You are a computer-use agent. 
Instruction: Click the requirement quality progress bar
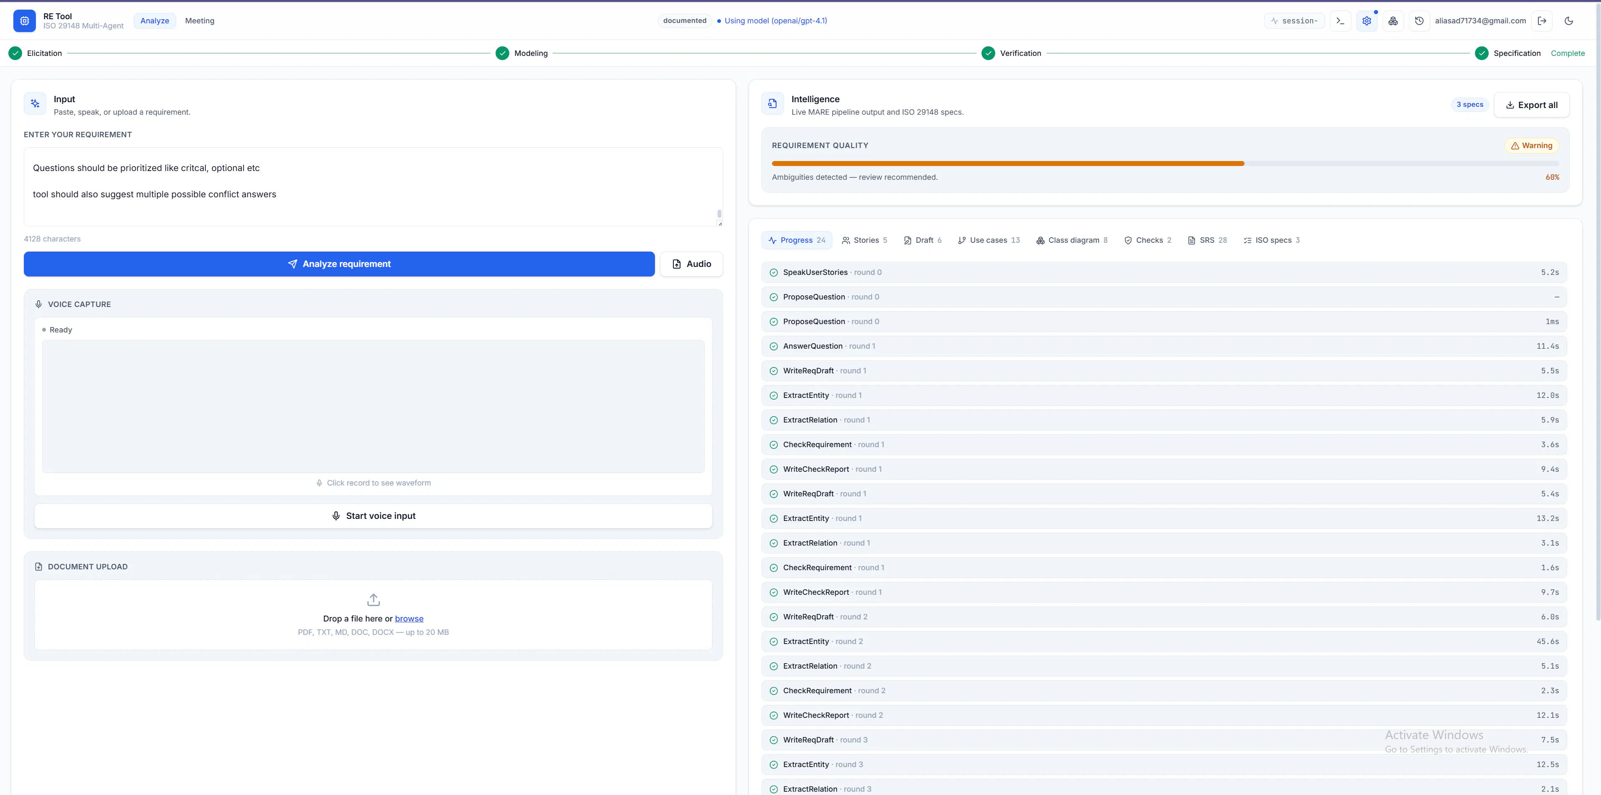1165,164
